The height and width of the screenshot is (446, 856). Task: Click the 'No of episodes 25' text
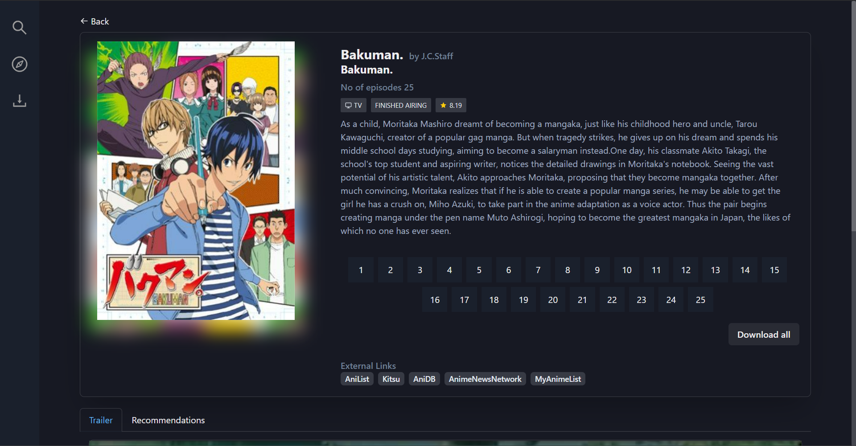(377, 87)
